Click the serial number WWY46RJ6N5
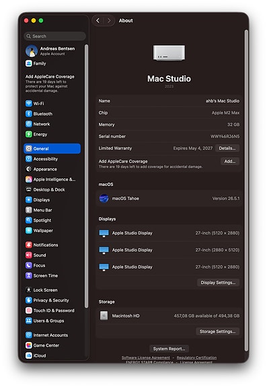Image resolution: width=267 pixels, height=387 pixels. pyautogui.click(x=225, y=137)
